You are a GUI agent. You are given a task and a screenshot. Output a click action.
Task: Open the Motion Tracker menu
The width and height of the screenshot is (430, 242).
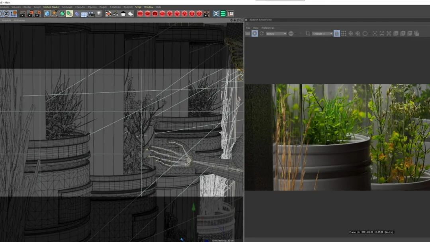pos(51,7)
